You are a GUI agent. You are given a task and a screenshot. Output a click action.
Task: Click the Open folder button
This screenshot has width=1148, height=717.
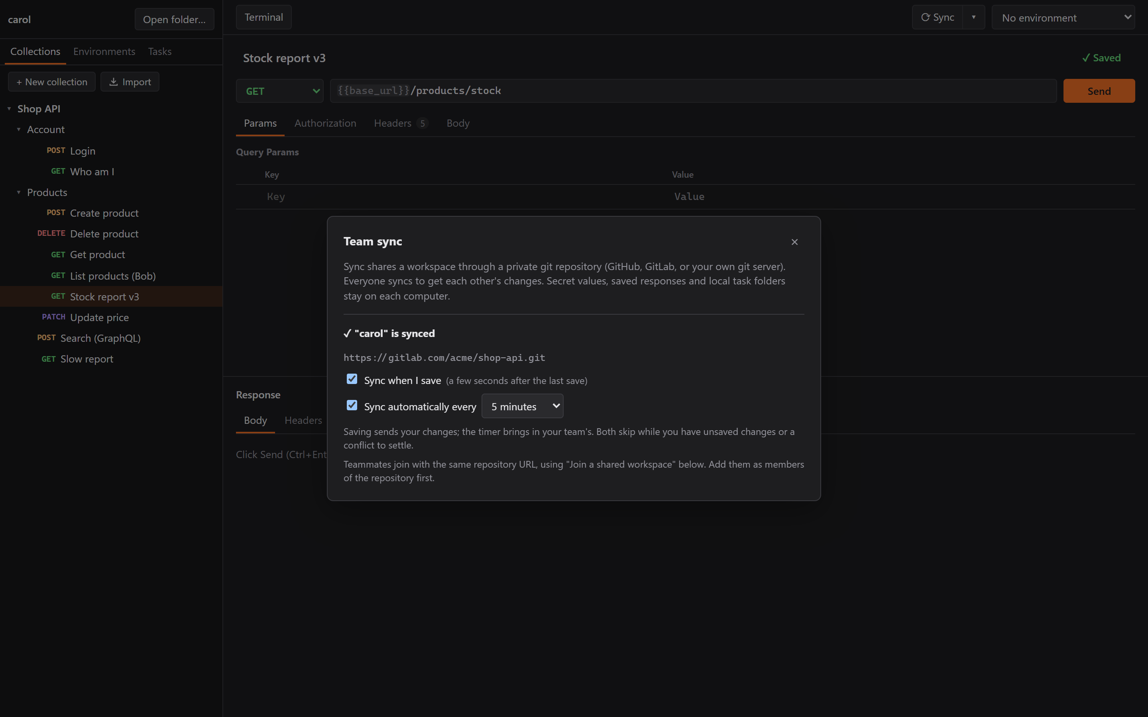(x=174, y=20)
